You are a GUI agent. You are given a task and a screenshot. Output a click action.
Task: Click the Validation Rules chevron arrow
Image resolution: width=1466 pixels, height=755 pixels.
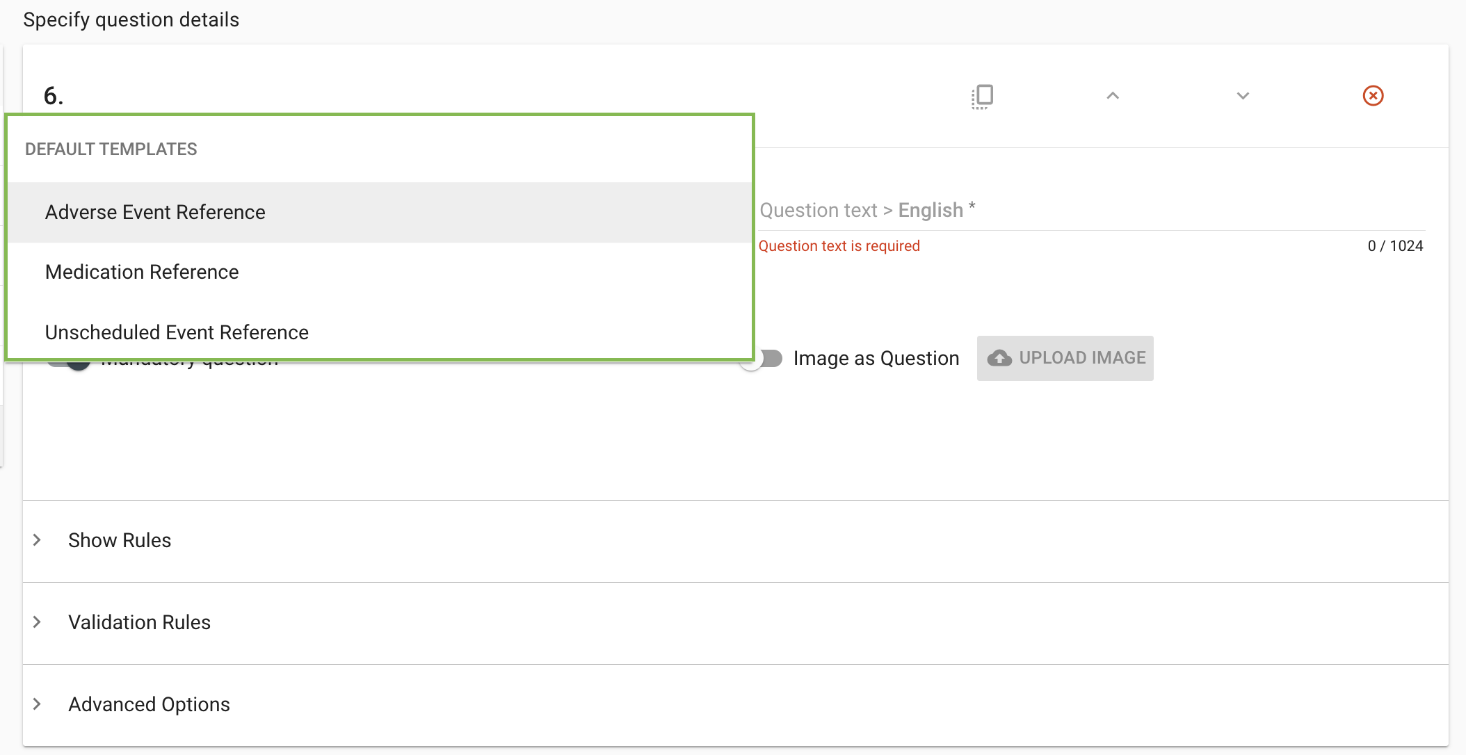coord(38,622)
